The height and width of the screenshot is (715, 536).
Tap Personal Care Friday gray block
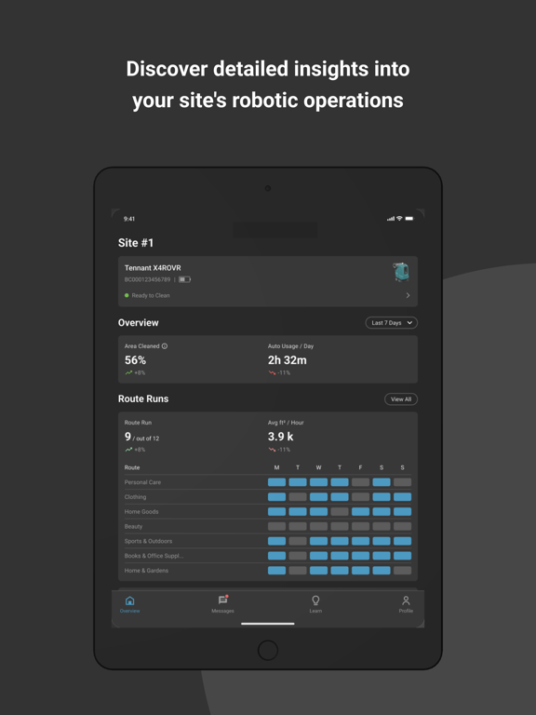click(x=360, y=482)
